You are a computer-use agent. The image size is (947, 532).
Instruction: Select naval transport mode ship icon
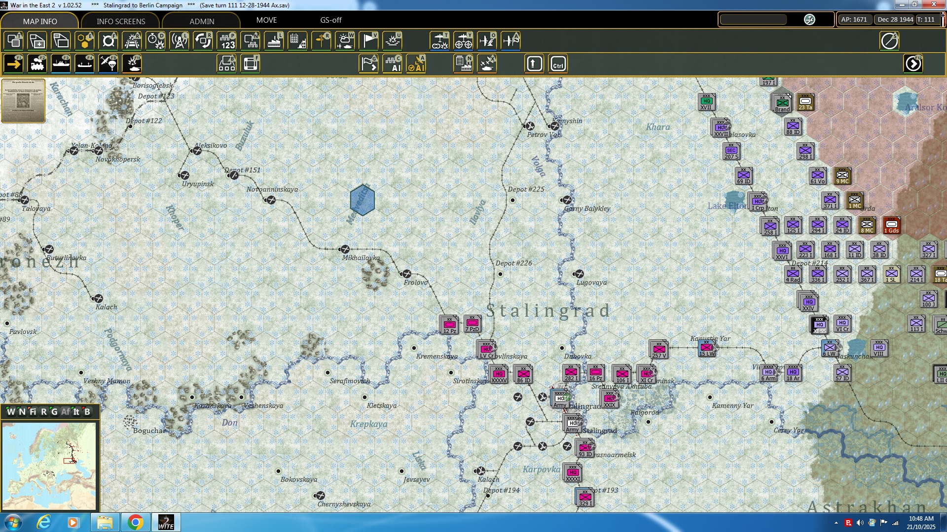tap(61, 64)
